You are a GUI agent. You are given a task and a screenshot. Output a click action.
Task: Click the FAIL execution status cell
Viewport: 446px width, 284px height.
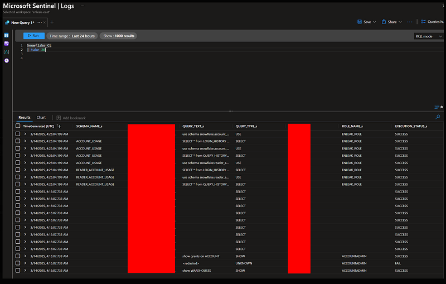(397, 263)
